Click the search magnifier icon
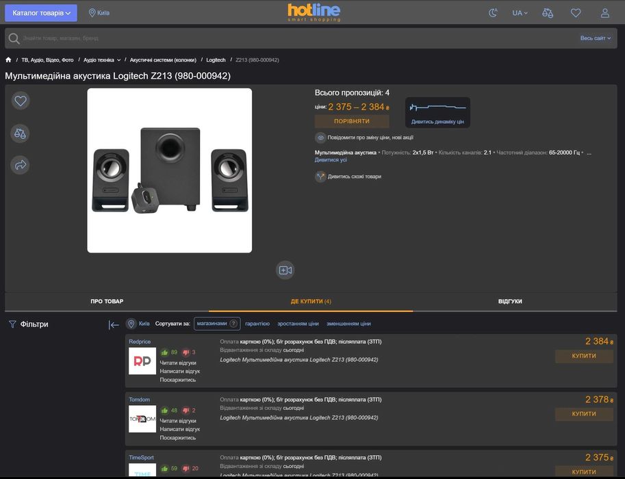The height and width of the screenshot is (479, 625). pos(14,38)
